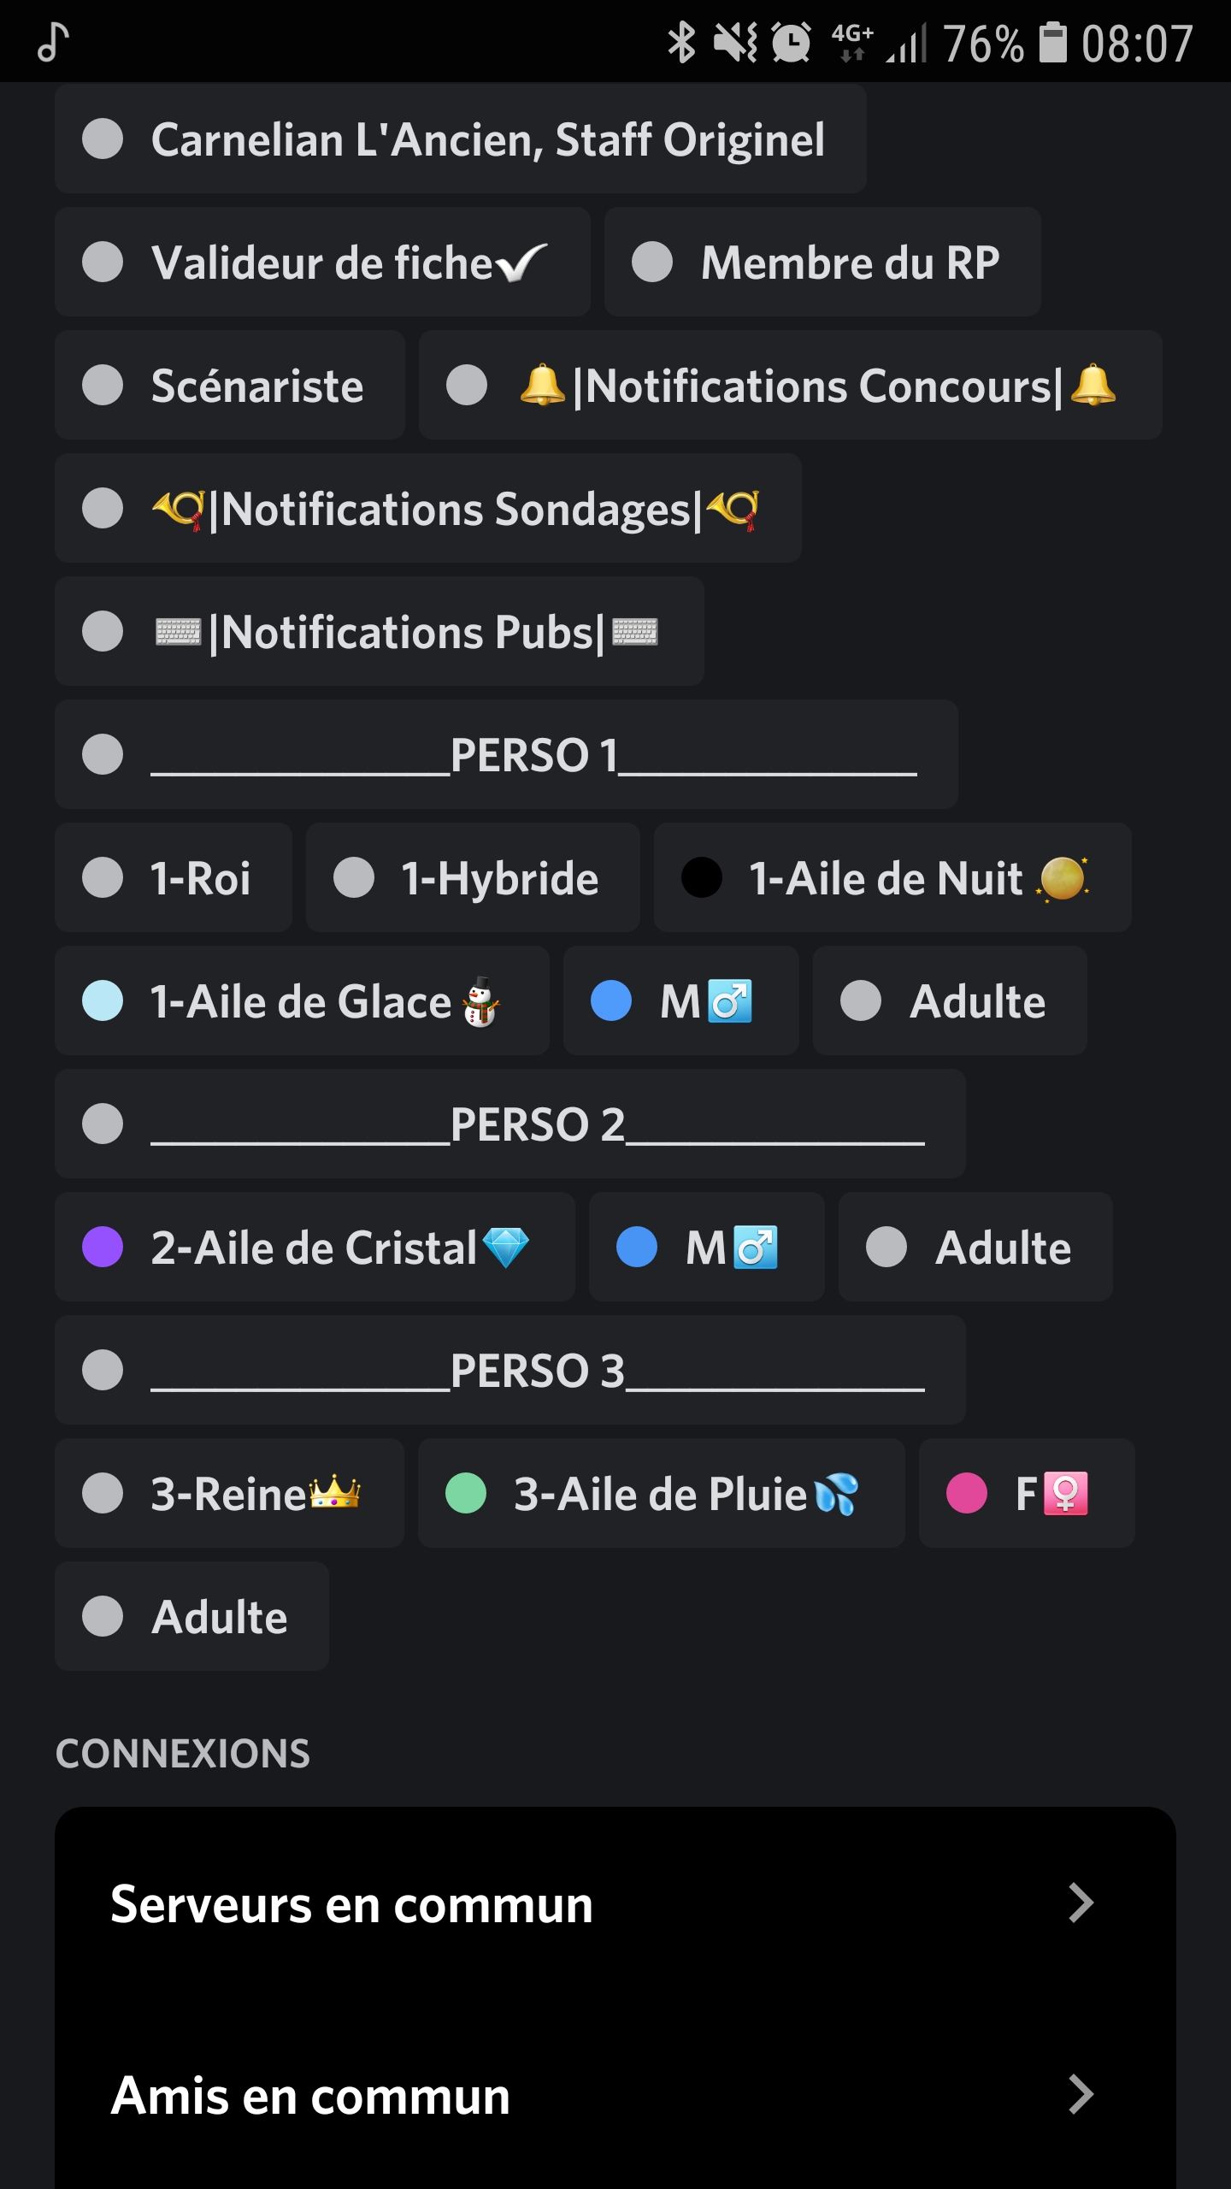The width and height of the screenshot is (1231, 2189).
Task: Open the Amis en commun list
Action: 310,2096
